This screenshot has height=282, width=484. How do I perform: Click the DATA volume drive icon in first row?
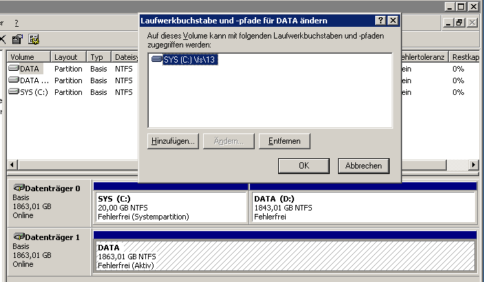[14, 69]
